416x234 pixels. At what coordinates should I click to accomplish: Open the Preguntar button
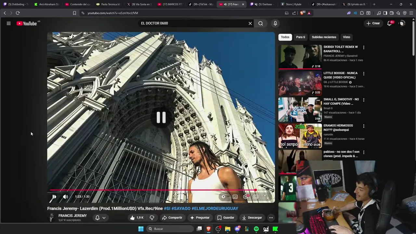[x=200, y=218]
